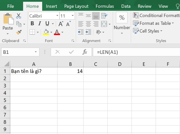Image resolution: width=180 pixels, height=134 pixels.
Task: Select the Format Painter brush
Action: (19, 32)
